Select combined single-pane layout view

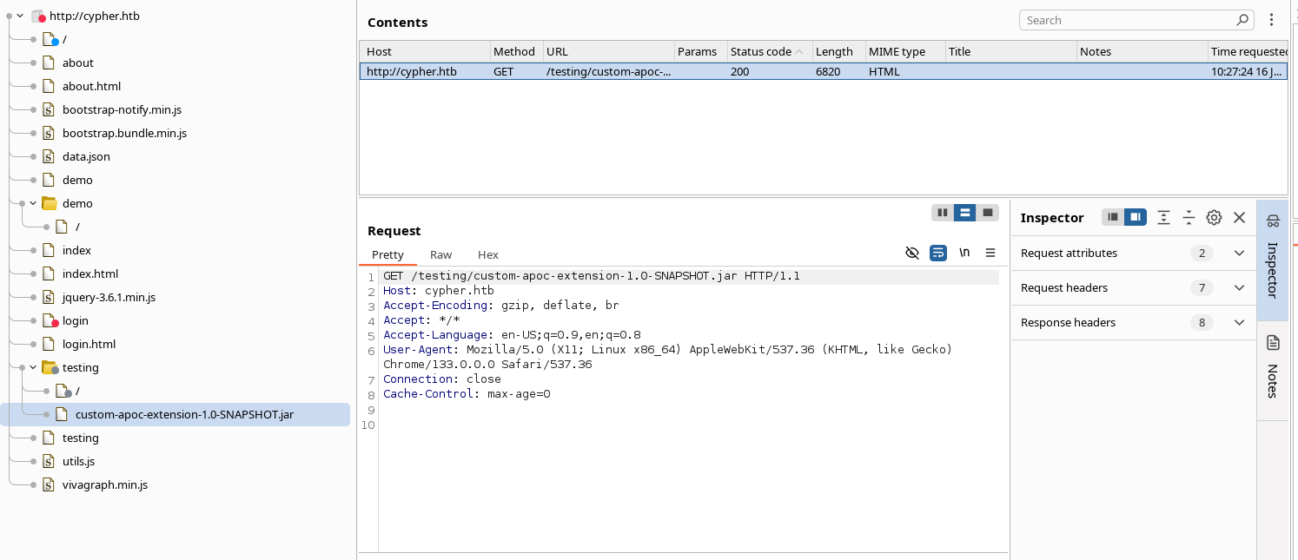(x=987, y=213)
